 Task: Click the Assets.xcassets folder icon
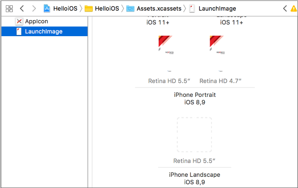click(x=130, y=8)
